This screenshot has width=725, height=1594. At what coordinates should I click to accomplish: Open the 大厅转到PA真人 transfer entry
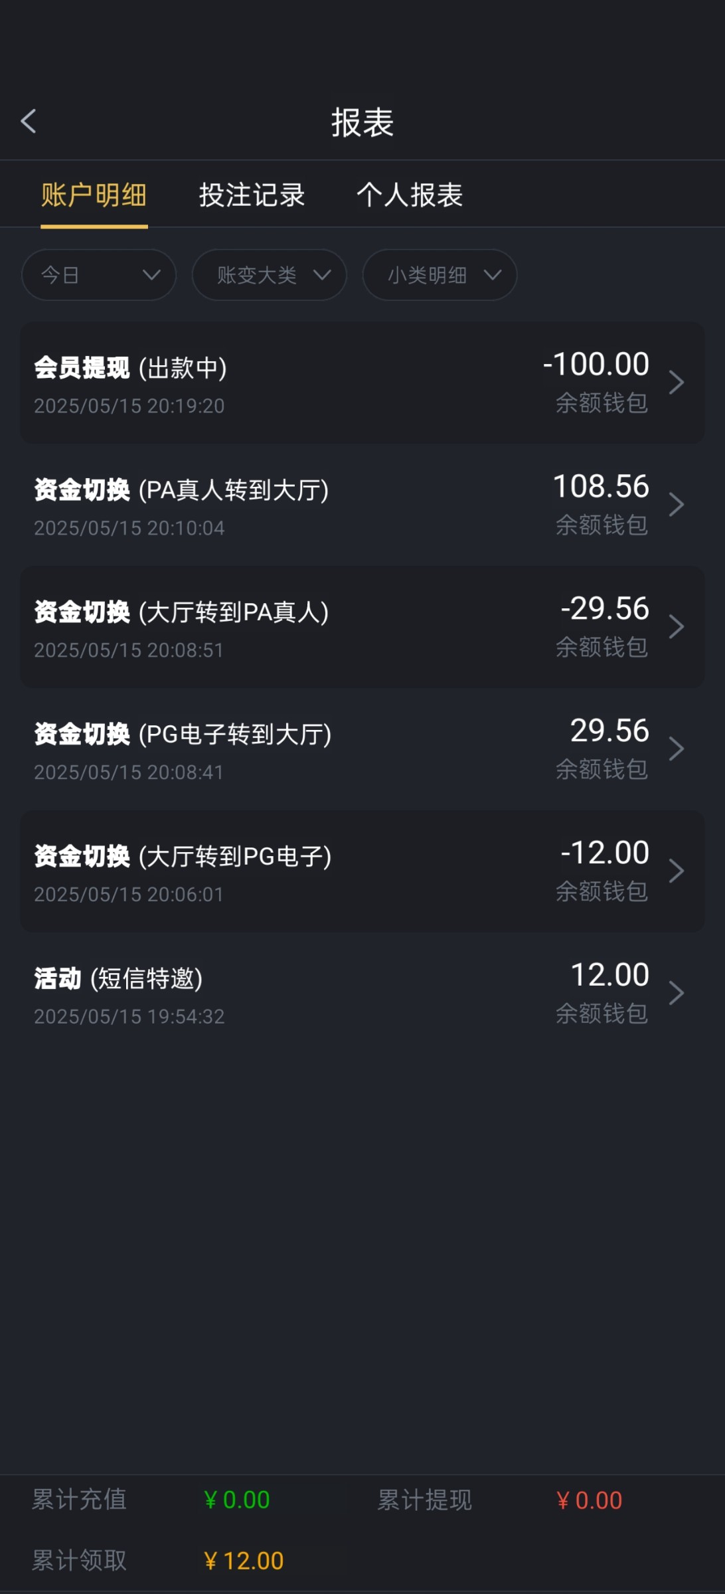(x=266, y=628)
